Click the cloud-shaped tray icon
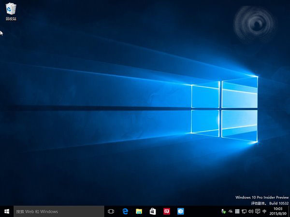Image resolution: width=290 pixels, height=217 pixels. point(231,211)
